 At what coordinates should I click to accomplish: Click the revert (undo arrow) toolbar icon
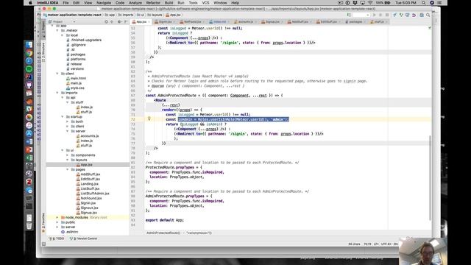pyautogui.click(x=414, y=15)
